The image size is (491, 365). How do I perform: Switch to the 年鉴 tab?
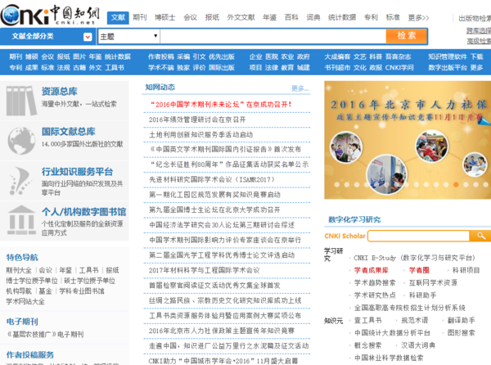269,17
